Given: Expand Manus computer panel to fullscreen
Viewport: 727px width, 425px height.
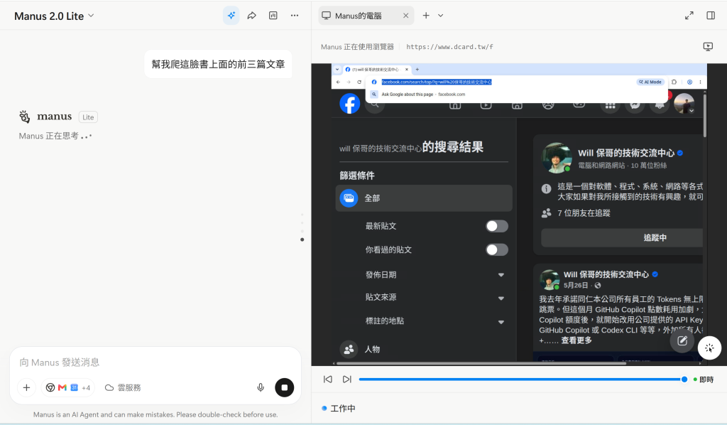Looking at the screenshot, I should [689, 16].
